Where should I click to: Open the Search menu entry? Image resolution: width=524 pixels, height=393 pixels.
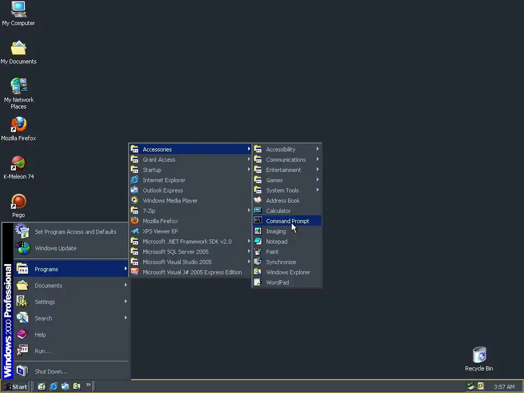tap(71, 318)
